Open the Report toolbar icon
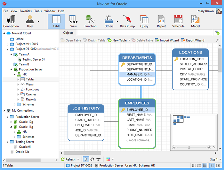Screen dimensions: 224x170 coord(161,21)
